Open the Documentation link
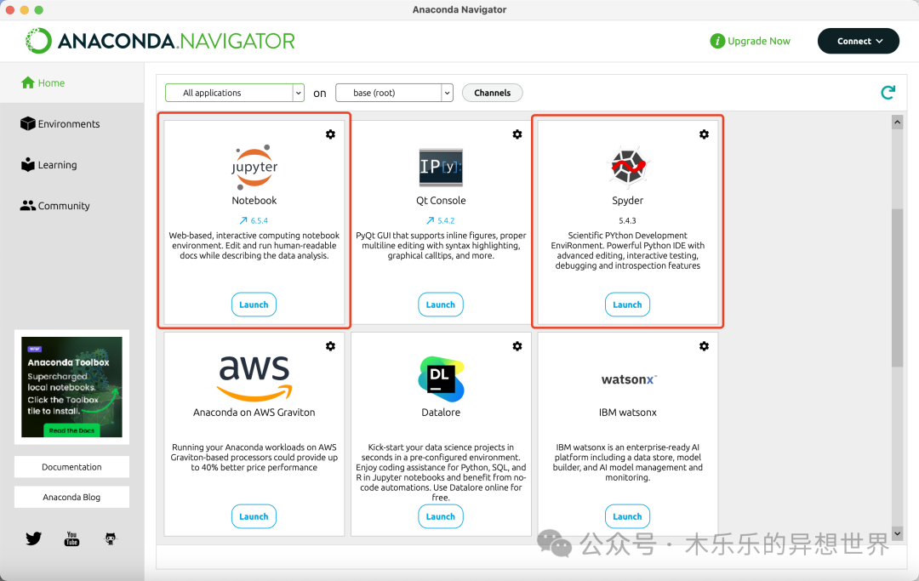919x581 pixels. [71, 467]
